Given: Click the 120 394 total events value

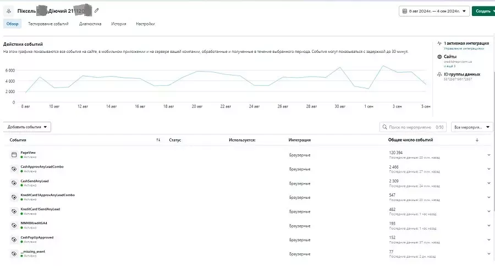Looking at the screenshot, I should click(396, 153).
